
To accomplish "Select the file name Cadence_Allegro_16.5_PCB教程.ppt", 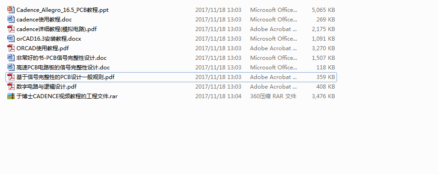I will (x=62, y=10).
